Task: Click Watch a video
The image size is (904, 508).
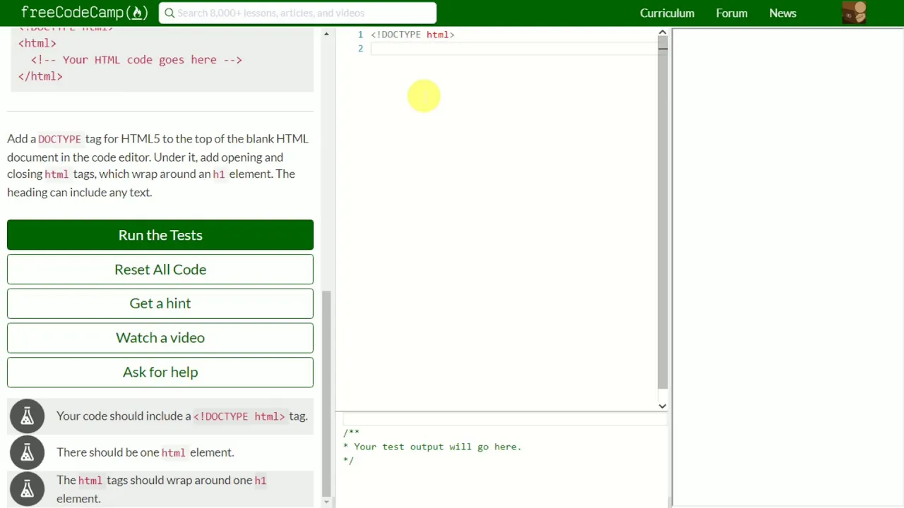Action: 160,338
